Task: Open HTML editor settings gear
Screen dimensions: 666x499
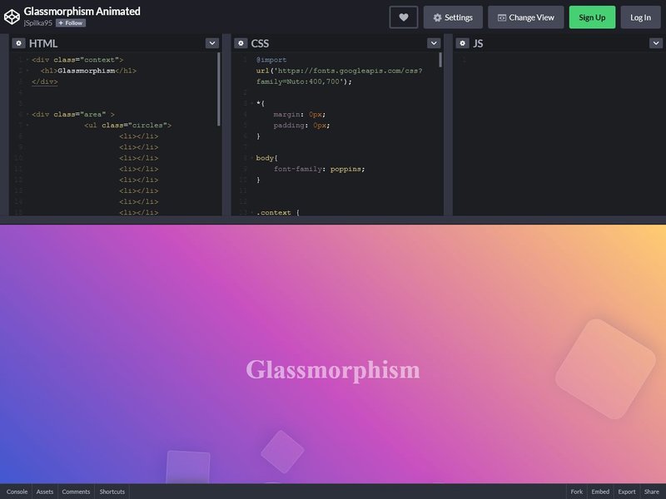Action: point(18,43)
